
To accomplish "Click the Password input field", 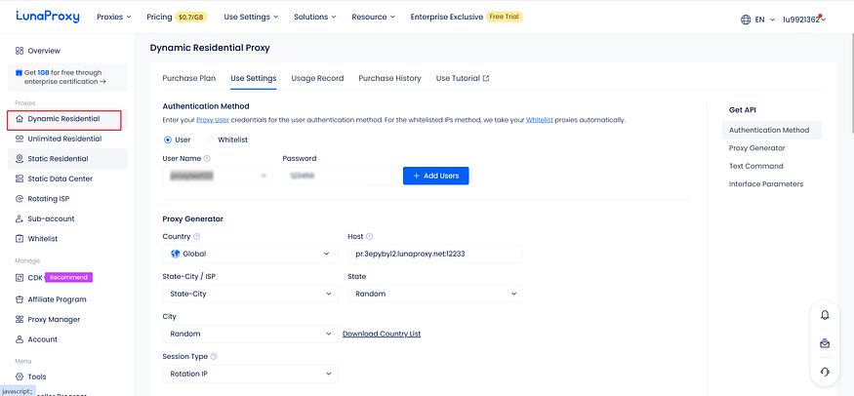I will pos(338,176).
